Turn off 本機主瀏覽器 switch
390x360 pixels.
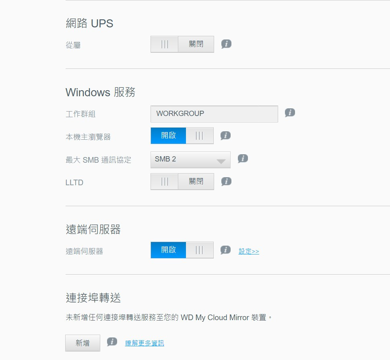(182, 136)
